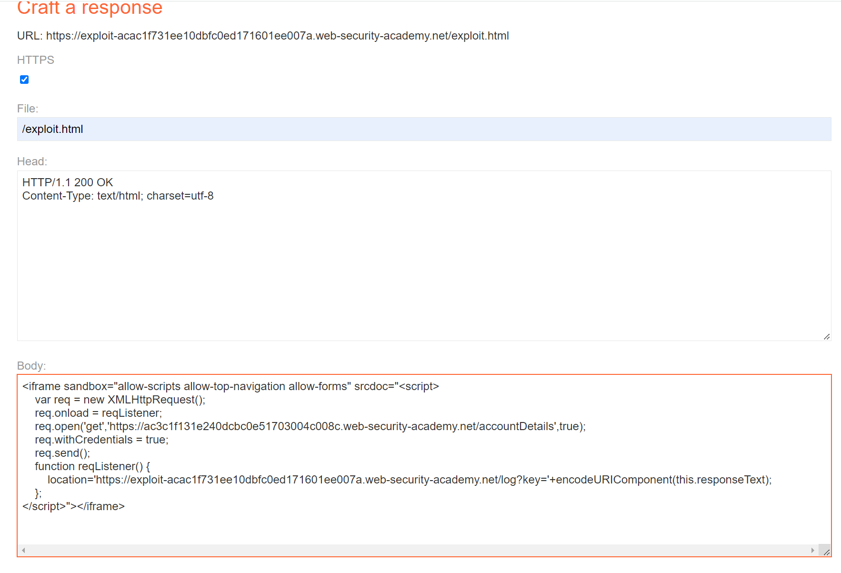Click the 'File:' label
The height and width of the screenshot is (573, 841).
pos(28,109)
